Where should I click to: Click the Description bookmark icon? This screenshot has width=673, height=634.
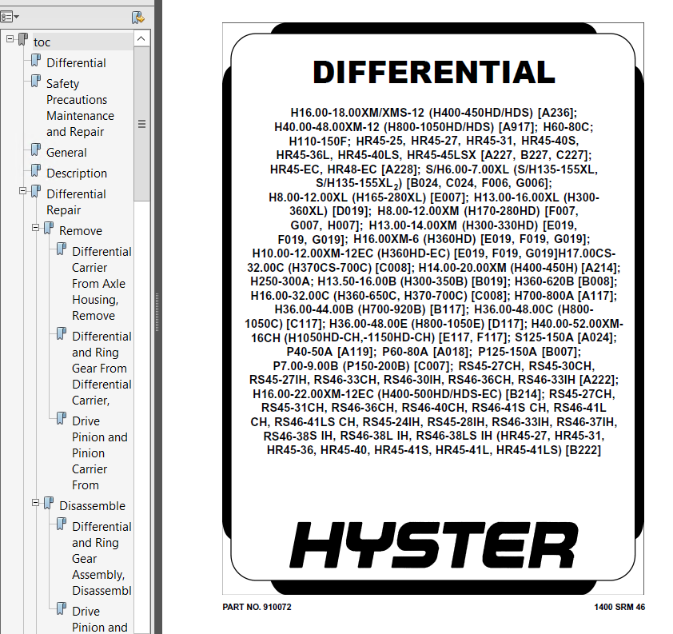(x=35, y=171)
